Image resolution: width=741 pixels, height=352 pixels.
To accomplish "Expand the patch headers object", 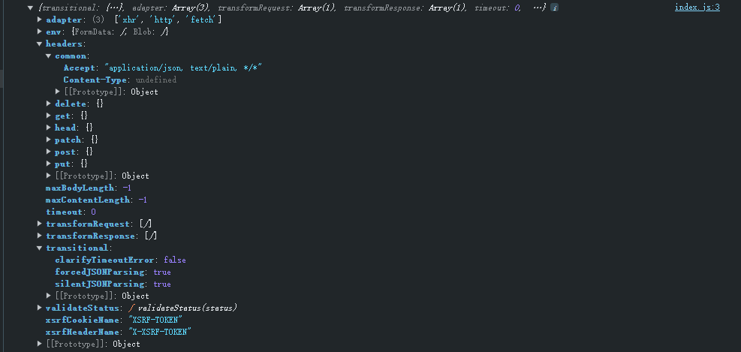I will 48,140.
